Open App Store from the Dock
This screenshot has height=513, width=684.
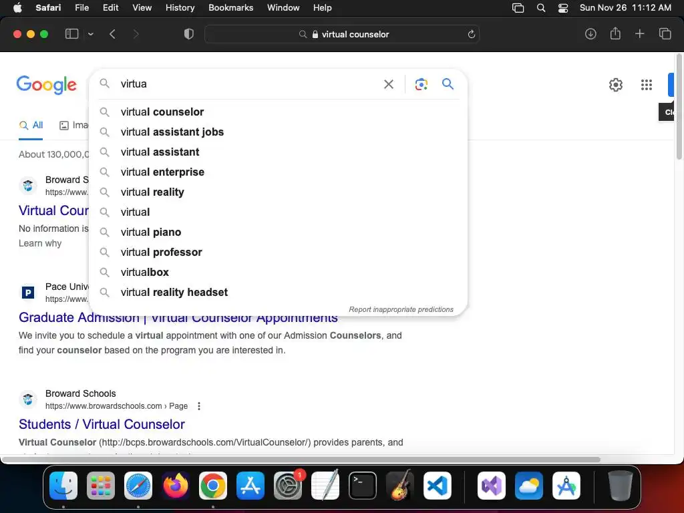click(x=250, y=486)
